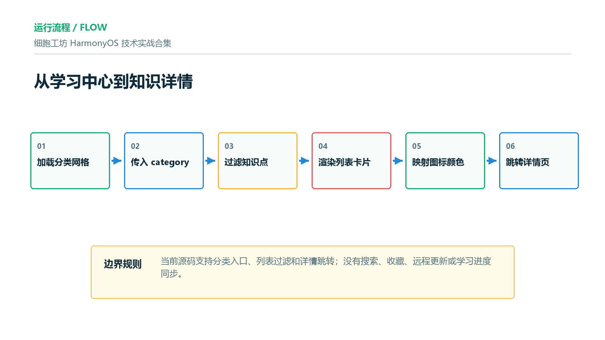Viewport: 605px width, 340px height.
Task: Click the '运行流程 / FLOW' heading
Action: click(70, 28)
